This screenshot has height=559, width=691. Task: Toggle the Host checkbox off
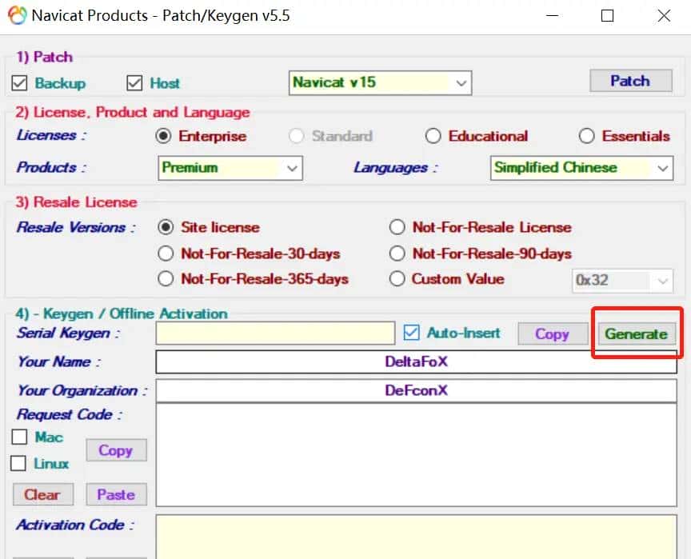[x=134, y=83]
